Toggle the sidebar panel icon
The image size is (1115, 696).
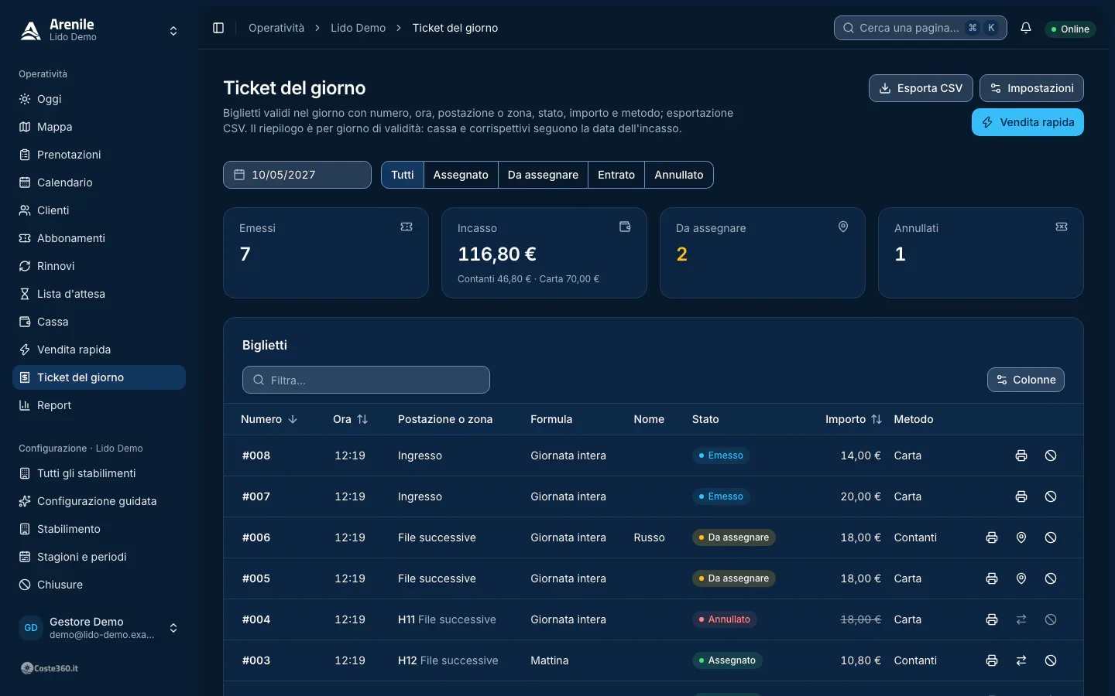coord(218,28)
